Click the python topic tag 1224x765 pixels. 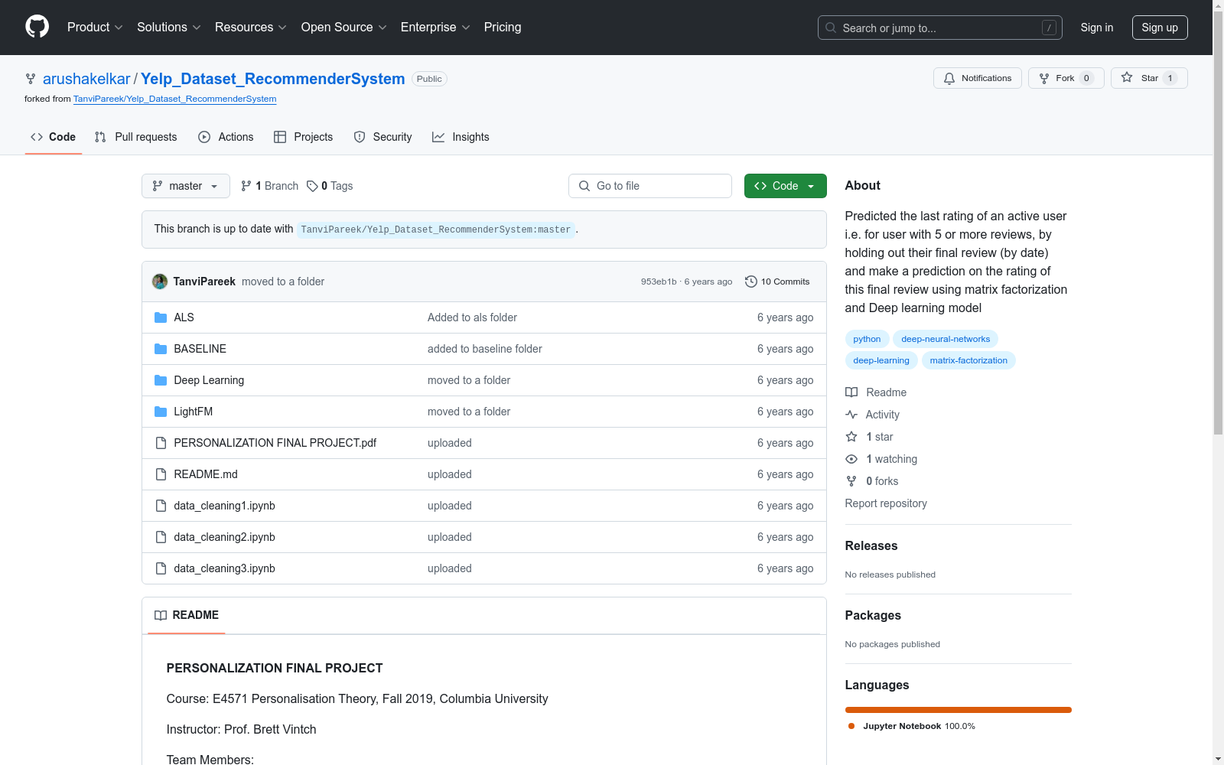(867, 339)
